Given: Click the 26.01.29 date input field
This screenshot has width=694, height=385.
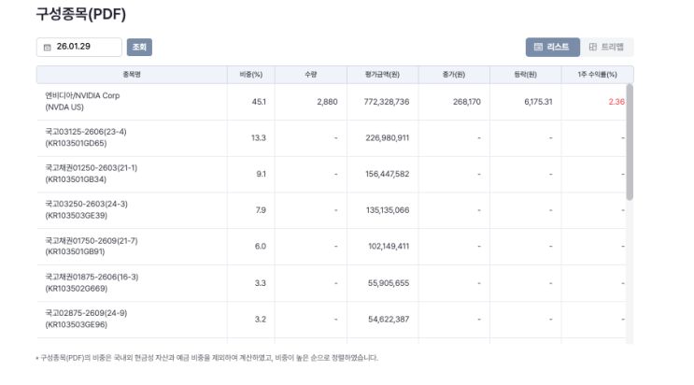Looking at the screenshot, I should 79,47.
